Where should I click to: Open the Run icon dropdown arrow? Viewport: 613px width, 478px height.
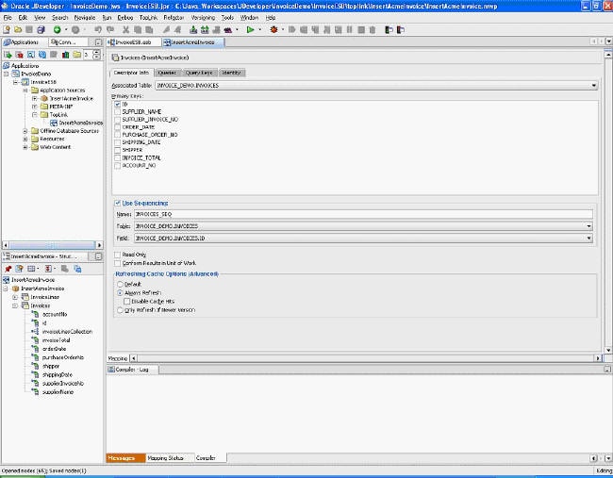(260, 30)
